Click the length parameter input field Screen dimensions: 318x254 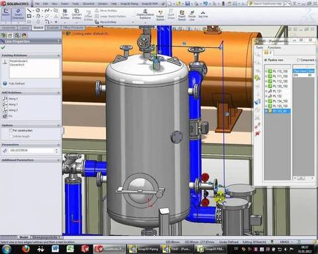click(x=31, y=150)
